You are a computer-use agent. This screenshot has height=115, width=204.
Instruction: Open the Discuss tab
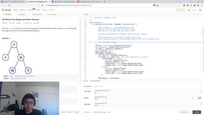(37, 14)
